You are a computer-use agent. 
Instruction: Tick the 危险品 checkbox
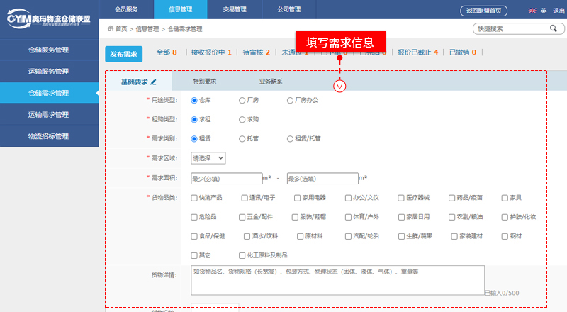coord(194,217)
